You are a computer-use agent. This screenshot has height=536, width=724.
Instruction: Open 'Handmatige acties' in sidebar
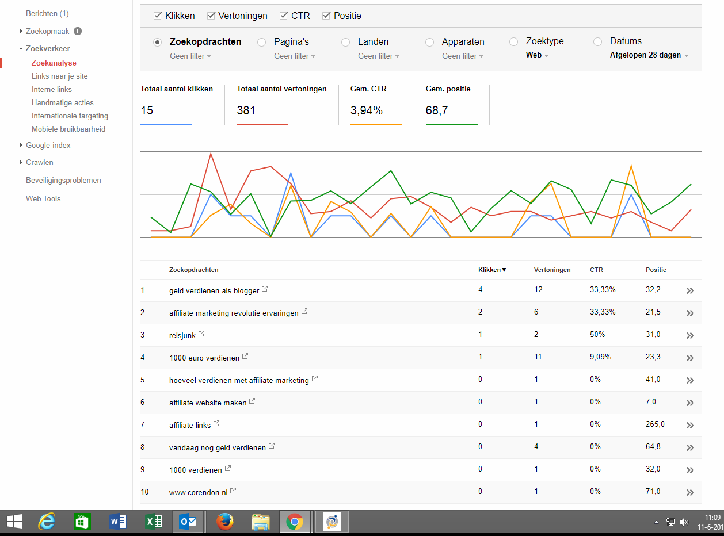tap(63, 102)
